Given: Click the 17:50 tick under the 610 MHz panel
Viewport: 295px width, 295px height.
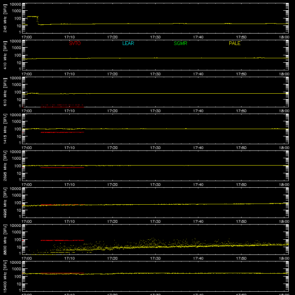Looking at the screenshot, I should [x=241, y=111].
